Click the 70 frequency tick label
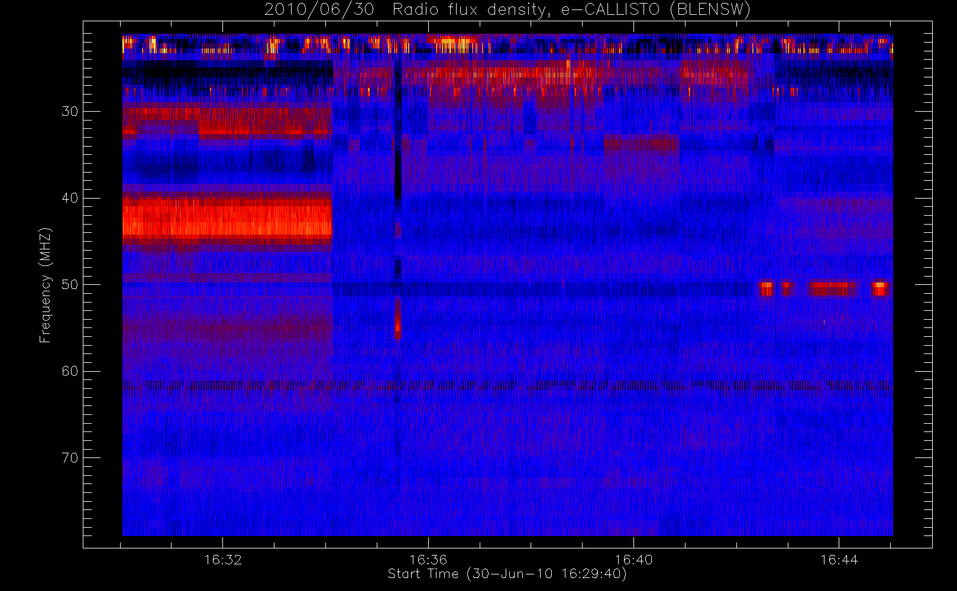The width and height of the screenshot is (957, 591). [x=70, y=457]
